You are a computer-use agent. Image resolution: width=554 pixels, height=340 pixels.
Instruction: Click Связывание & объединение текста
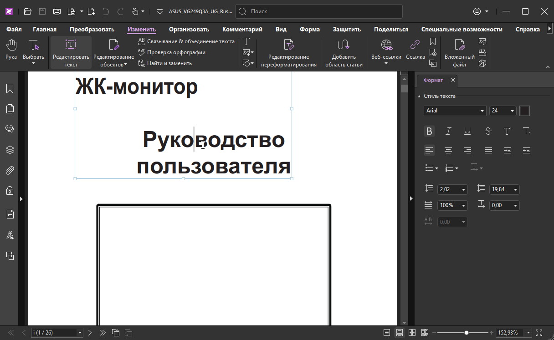pos(186,41)
